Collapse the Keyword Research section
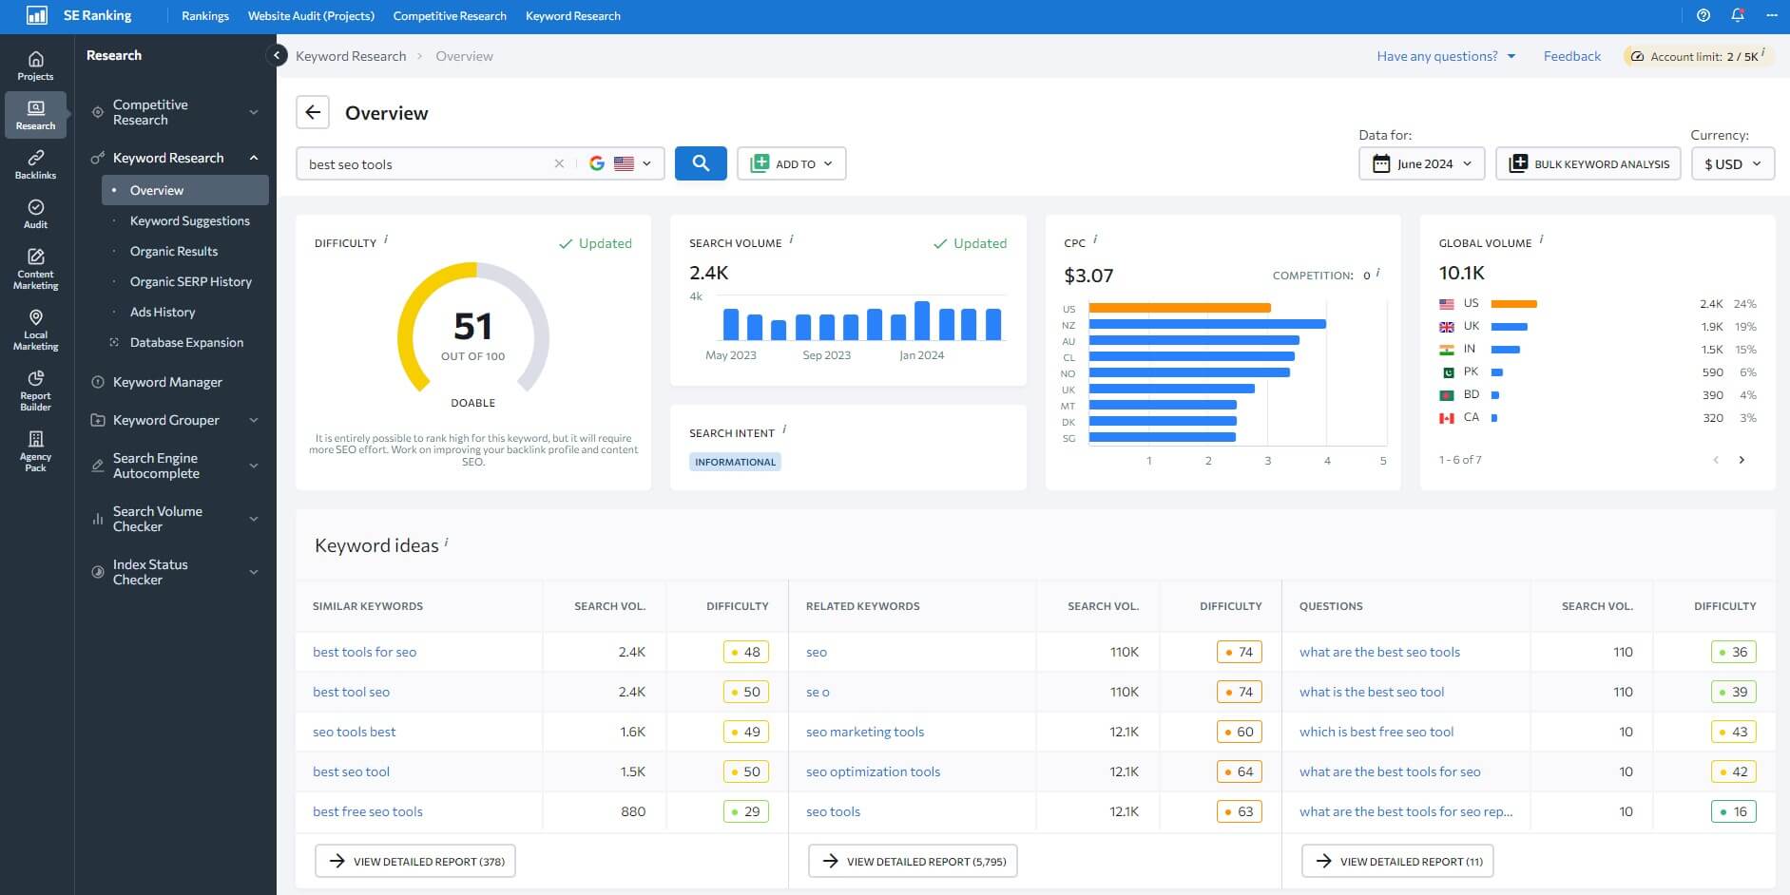 254,158
